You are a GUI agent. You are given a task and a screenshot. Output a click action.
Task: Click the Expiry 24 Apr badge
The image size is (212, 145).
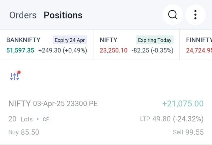click(70, 40)
